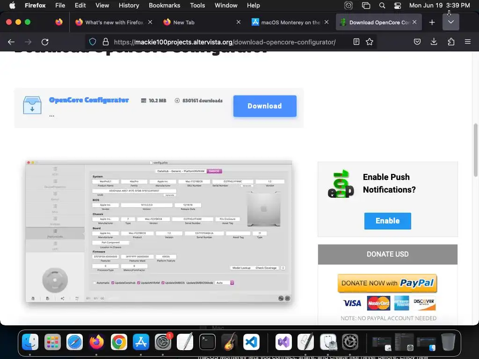Open the pinned Firefox tab
The height and width of the screenshot is (359, 479).
click(59, 22)
